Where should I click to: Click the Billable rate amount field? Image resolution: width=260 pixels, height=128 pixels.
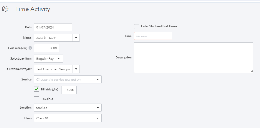pyautogui.click(x=69, y=90)
